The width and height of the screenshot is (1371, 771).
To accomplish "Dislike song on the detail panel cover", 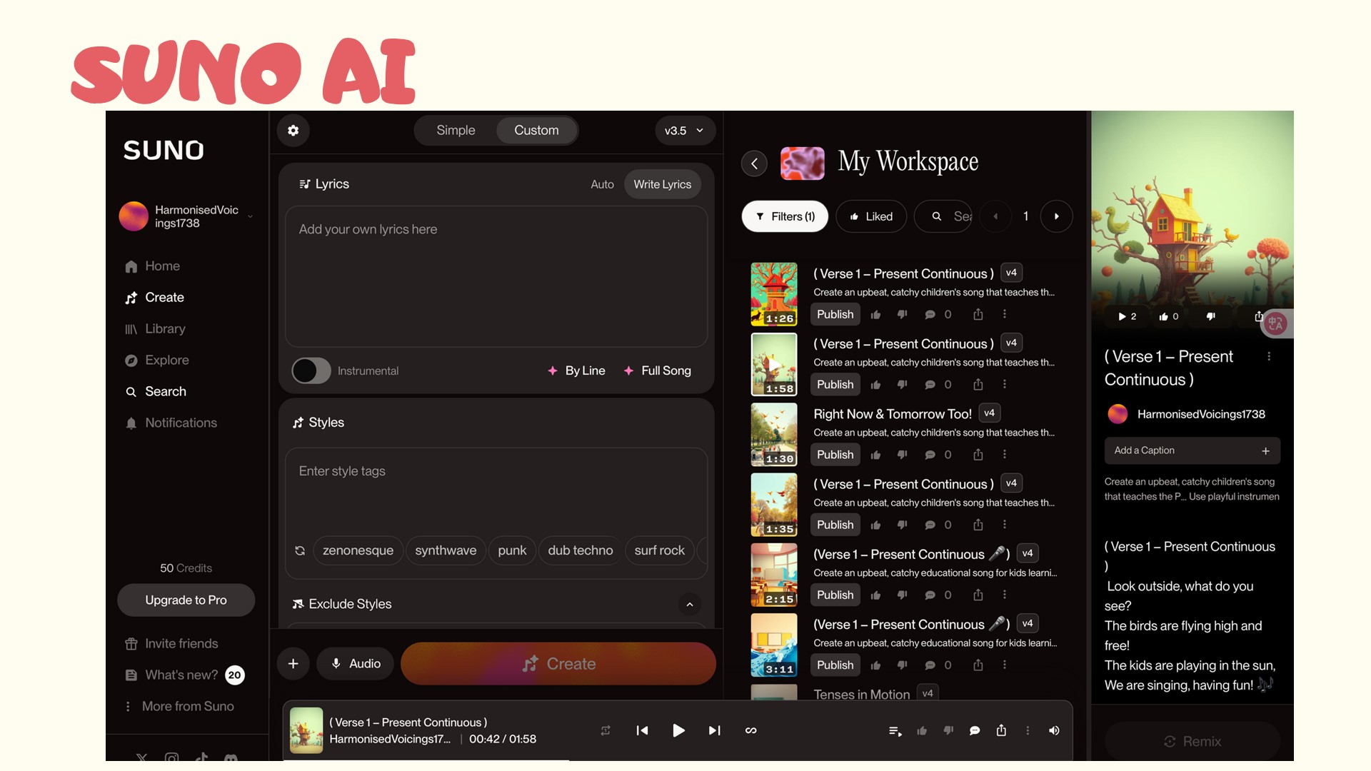I will pos(1211,316).
